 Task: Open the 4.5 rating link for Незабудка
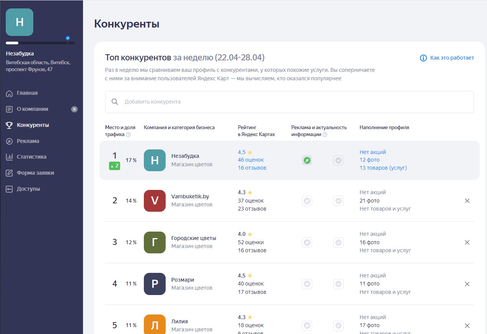click(245, 152)
